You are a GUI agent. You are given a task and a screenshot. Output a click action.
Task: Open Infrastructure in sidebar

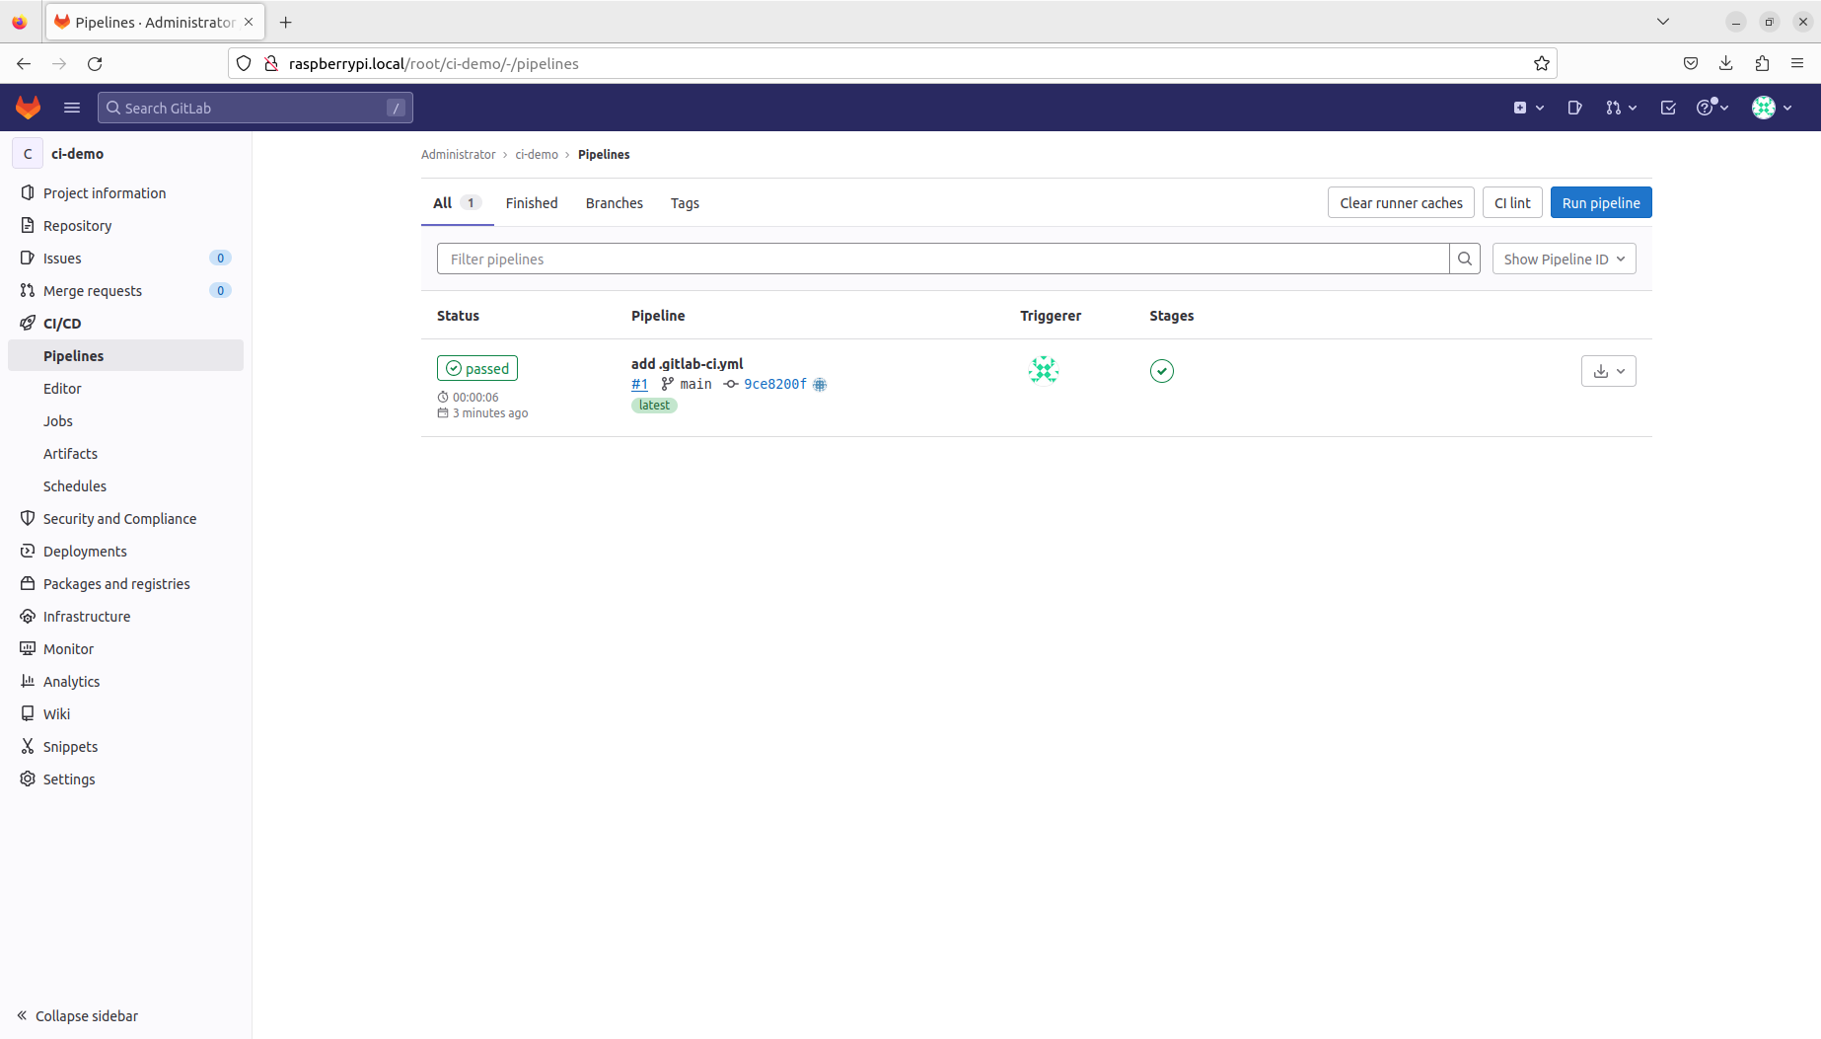126,616
